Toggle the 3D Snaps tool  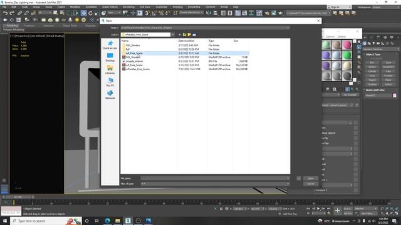147,13
